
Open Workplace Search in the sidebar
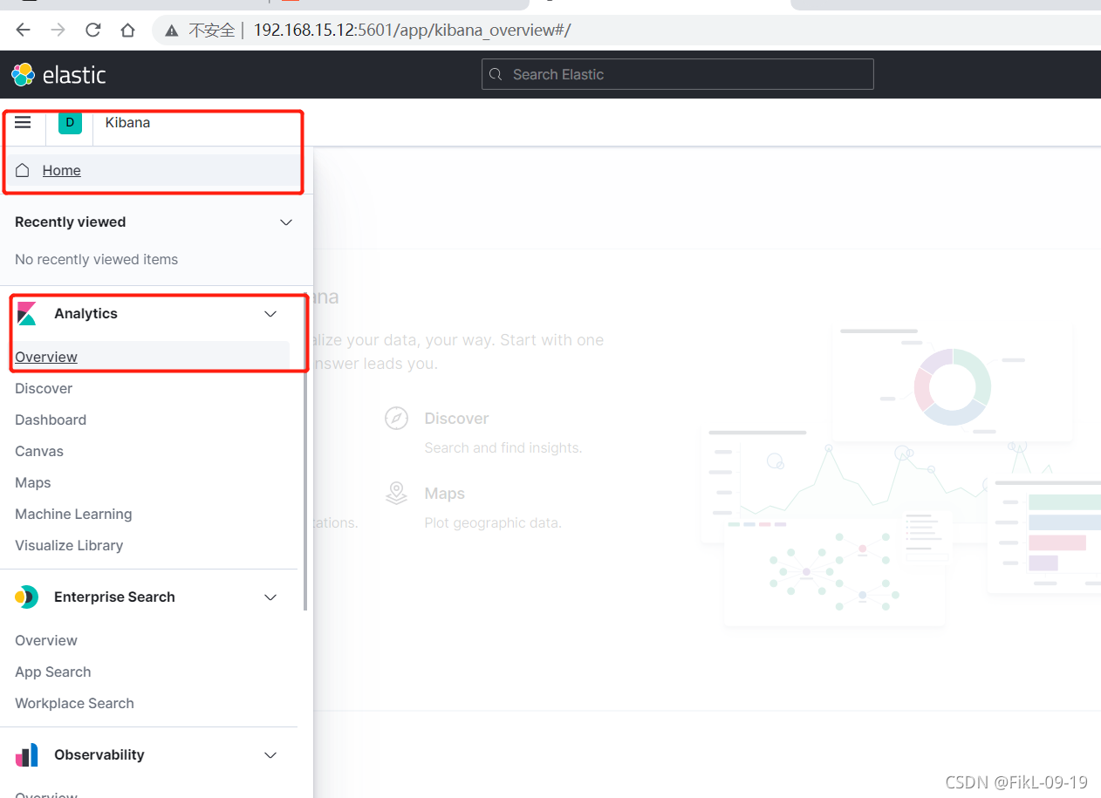click(x=74, y=703)
